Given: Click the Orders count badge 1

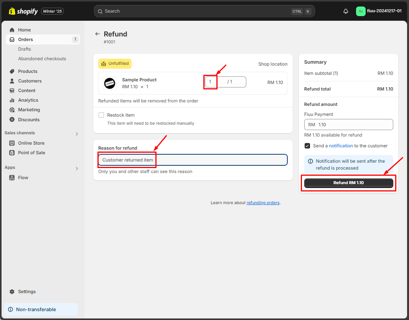Looking at the screenshot, I should point(75,40).
